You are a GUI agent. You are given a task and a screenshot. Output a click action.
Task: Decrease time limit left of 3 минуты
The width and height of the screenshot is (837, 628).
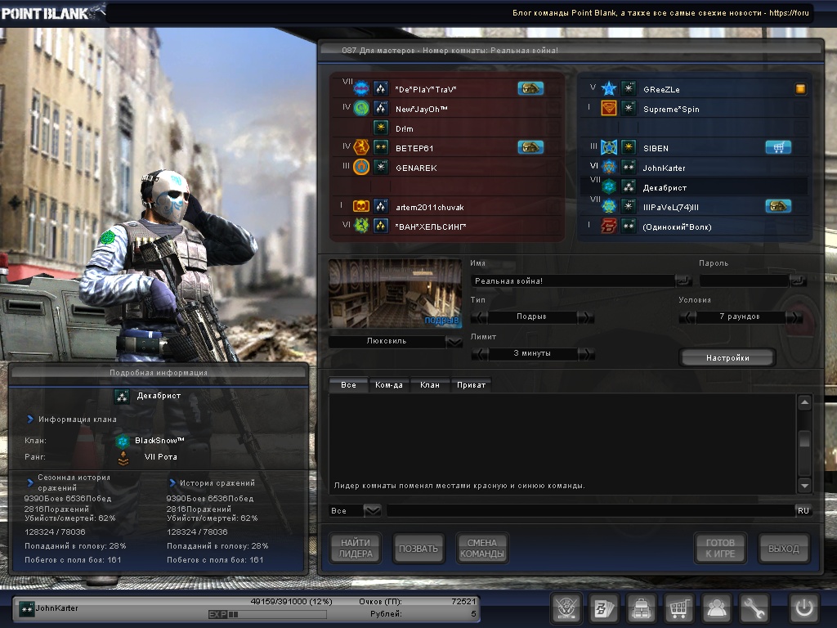click(x=480, y=354)
